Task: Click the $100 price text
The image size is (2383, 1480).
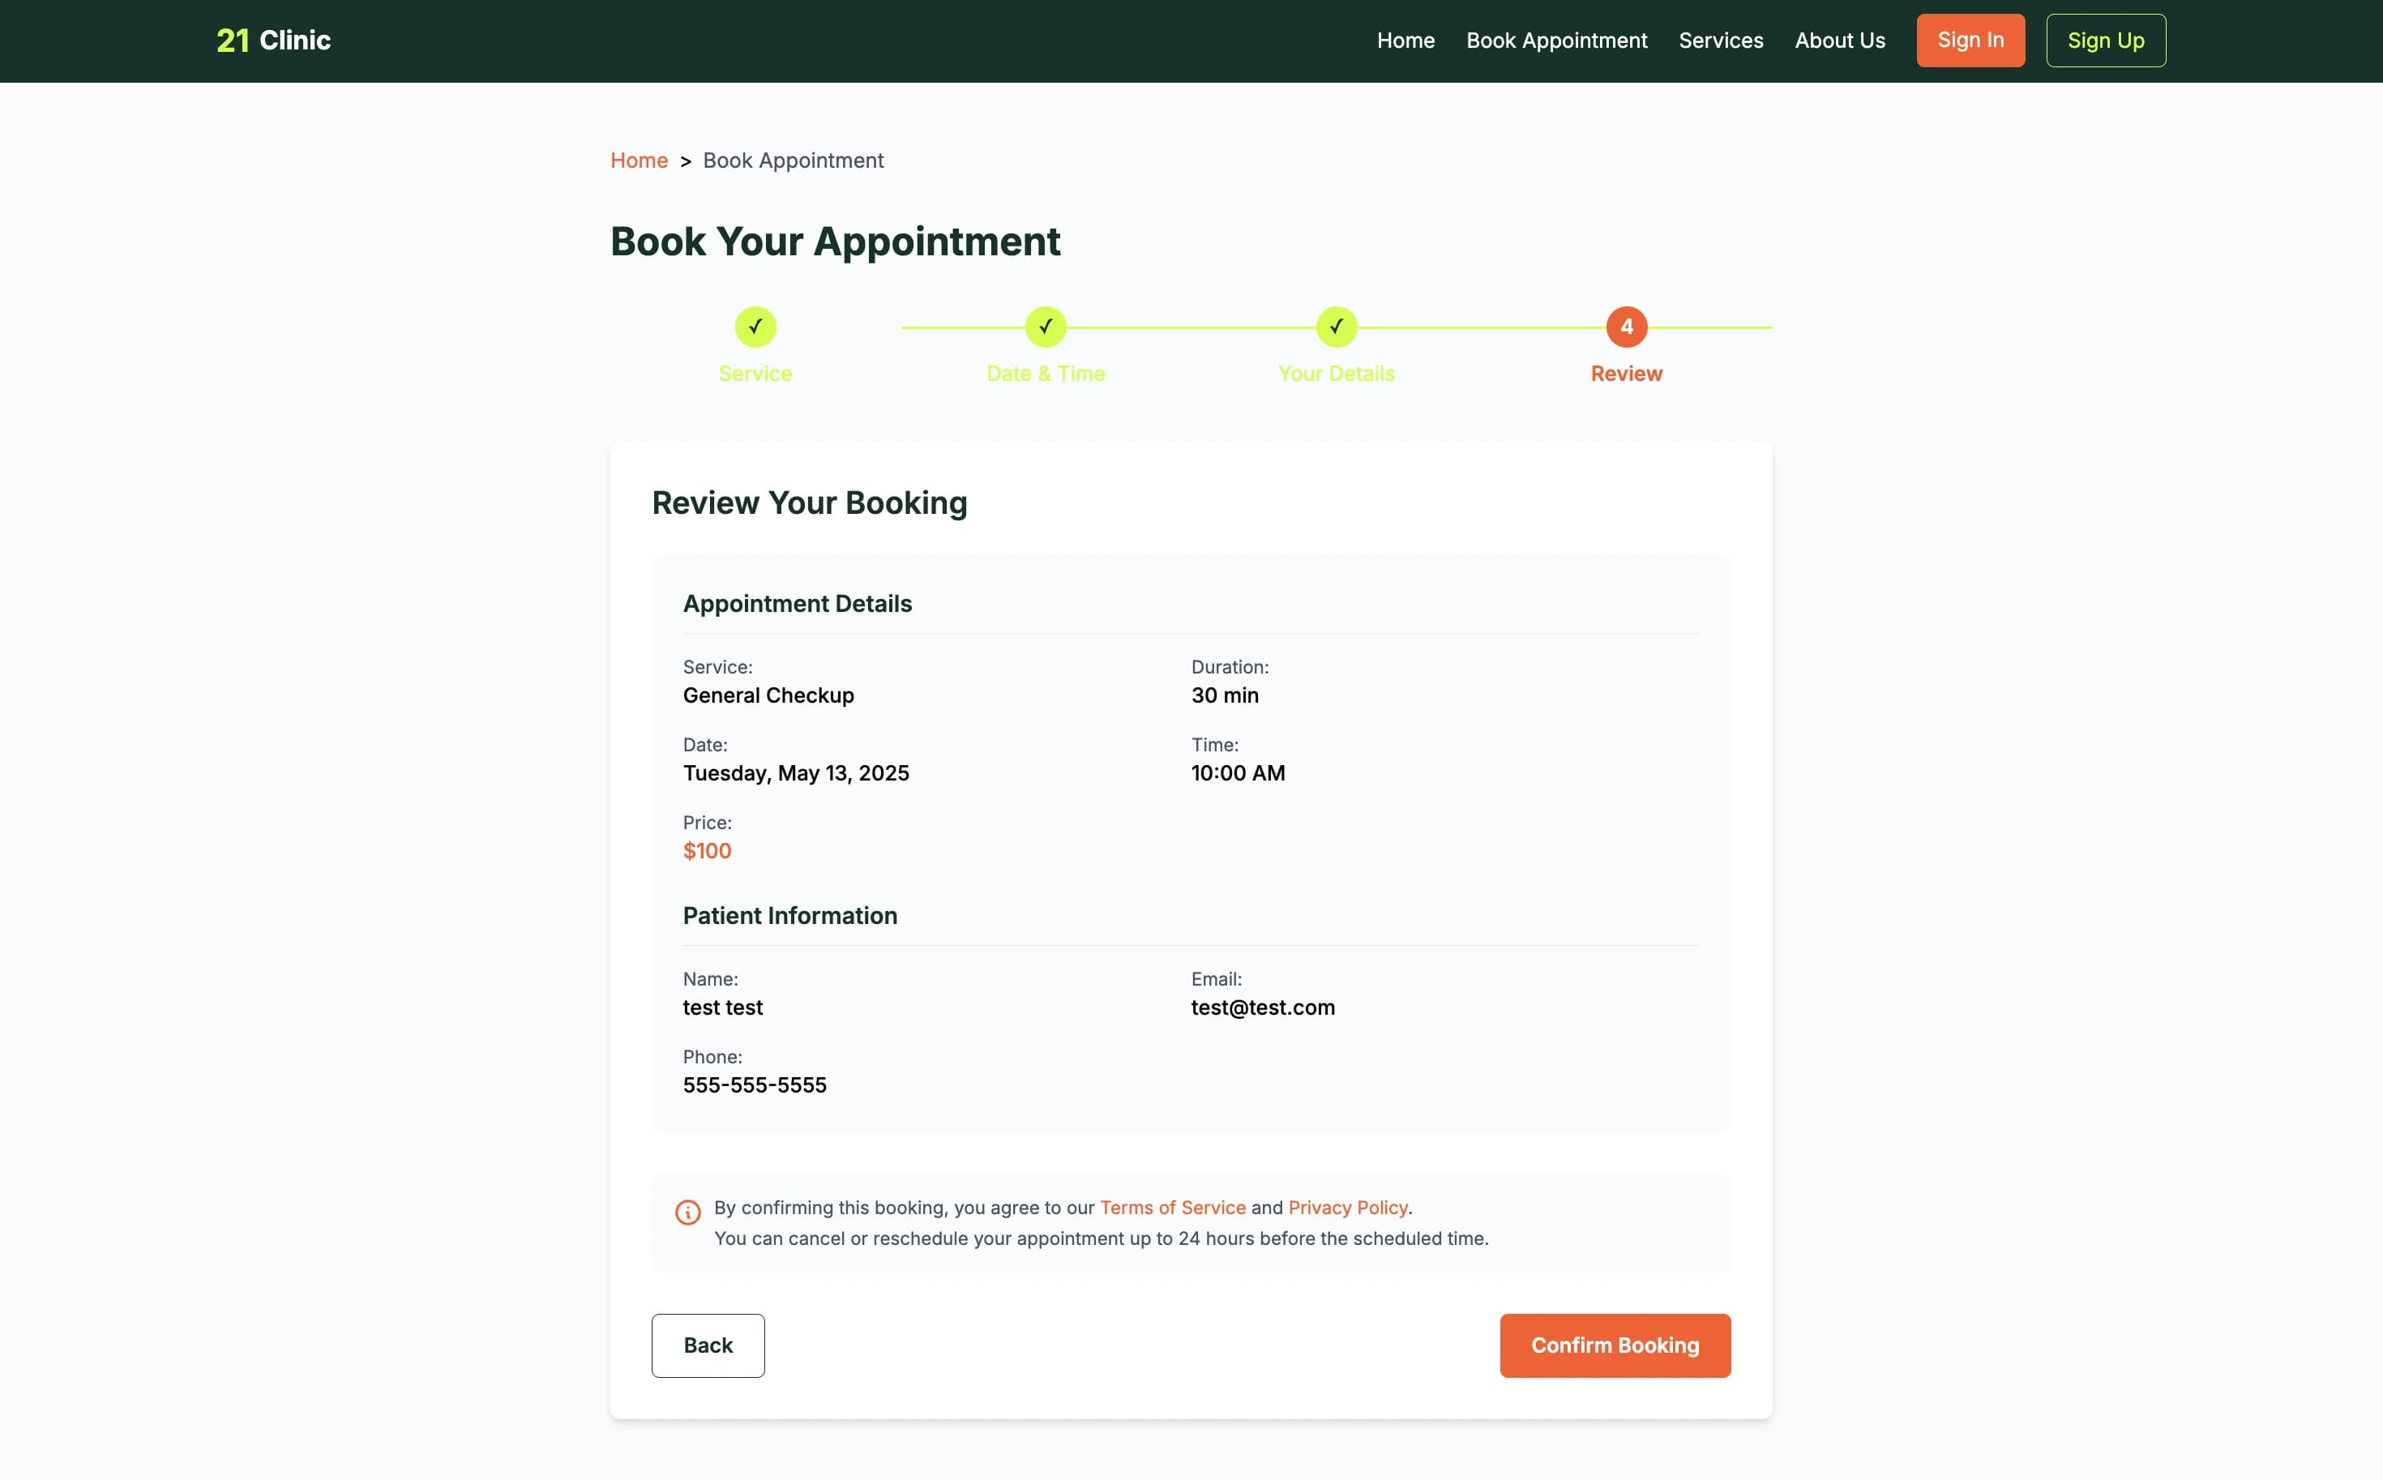Action: 707,849
